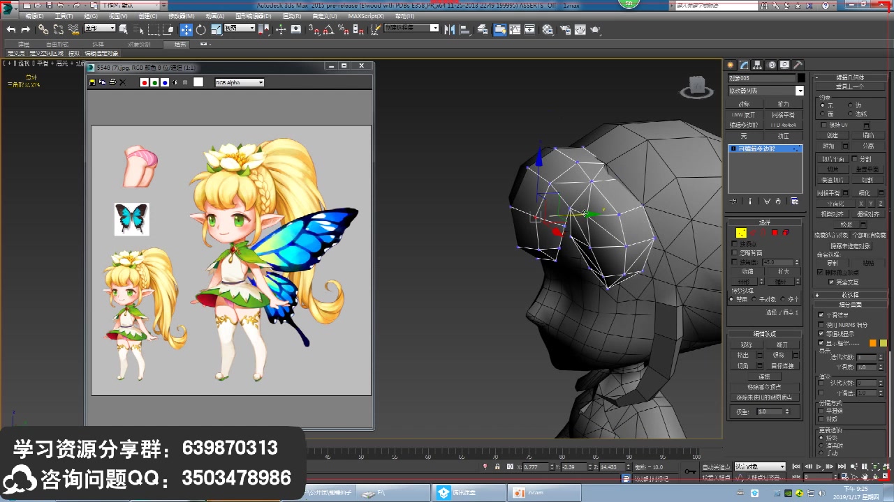The width and height of the screenshot is (894, 502).
Task: Select the Select and Rotate tool
Action: click(x=201, y=30)
